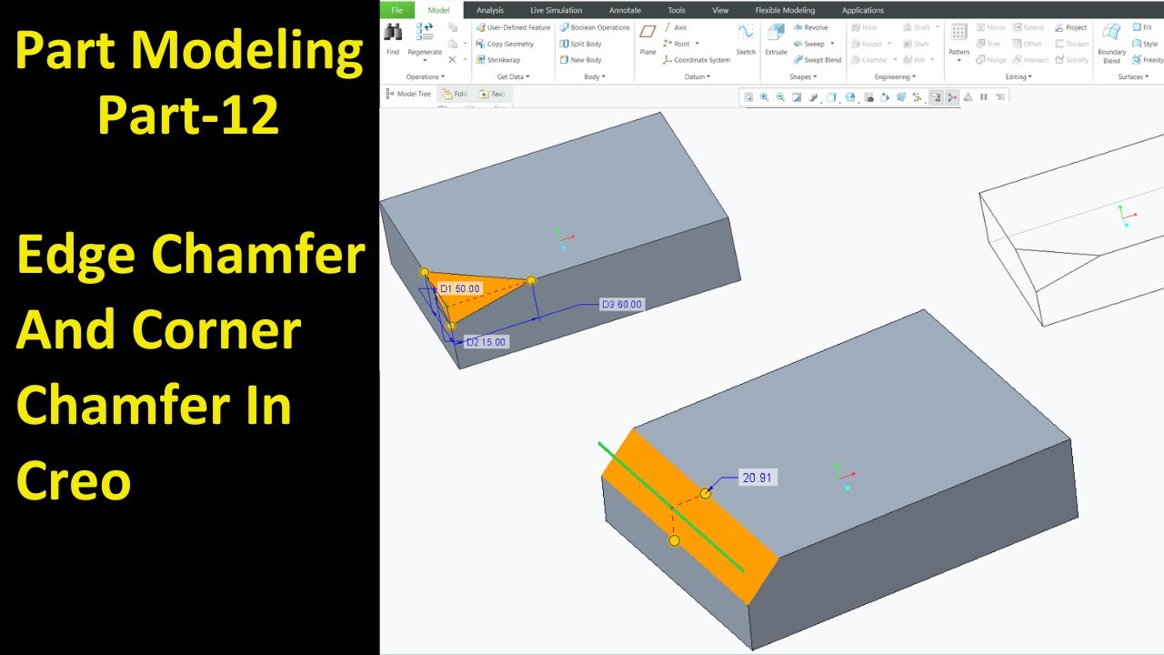The height and width of the screenshot is (655, 1164).
Task: Expand the Get Data group dropdown
Action: point(514,77)
